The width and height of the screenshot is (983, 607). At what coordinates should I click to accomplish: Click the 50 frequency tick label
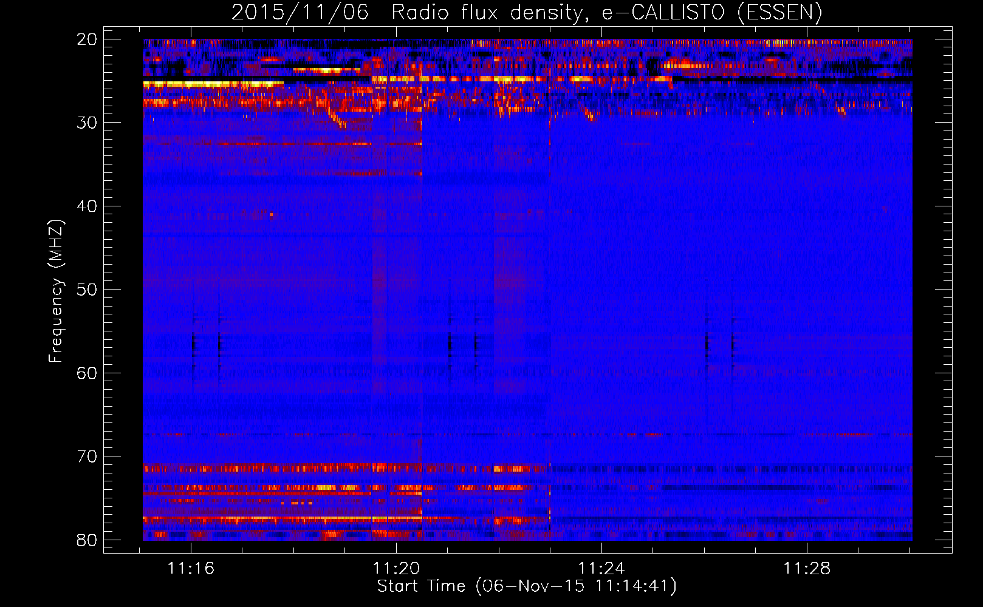pos(87,290)
